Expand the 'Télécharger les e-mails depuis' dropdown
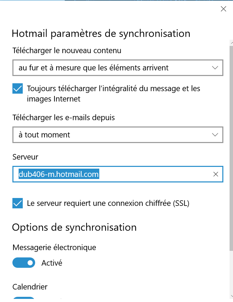This screenshot has height=302, width=233. (118, 135)
